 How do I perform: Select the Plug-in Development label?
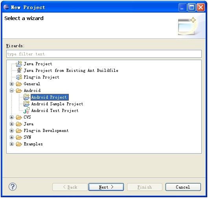tap(46, 131)
